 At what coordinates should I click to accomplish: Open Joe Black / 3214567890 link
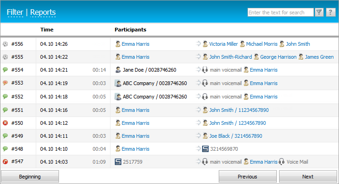[x=235, y=136]
